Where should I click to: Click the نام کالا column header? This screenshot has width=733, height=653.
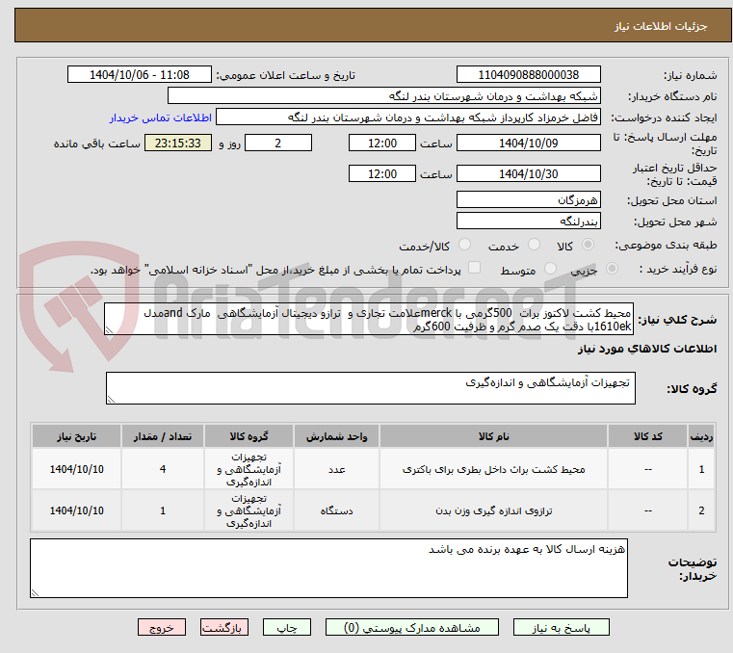click(494, 436)
